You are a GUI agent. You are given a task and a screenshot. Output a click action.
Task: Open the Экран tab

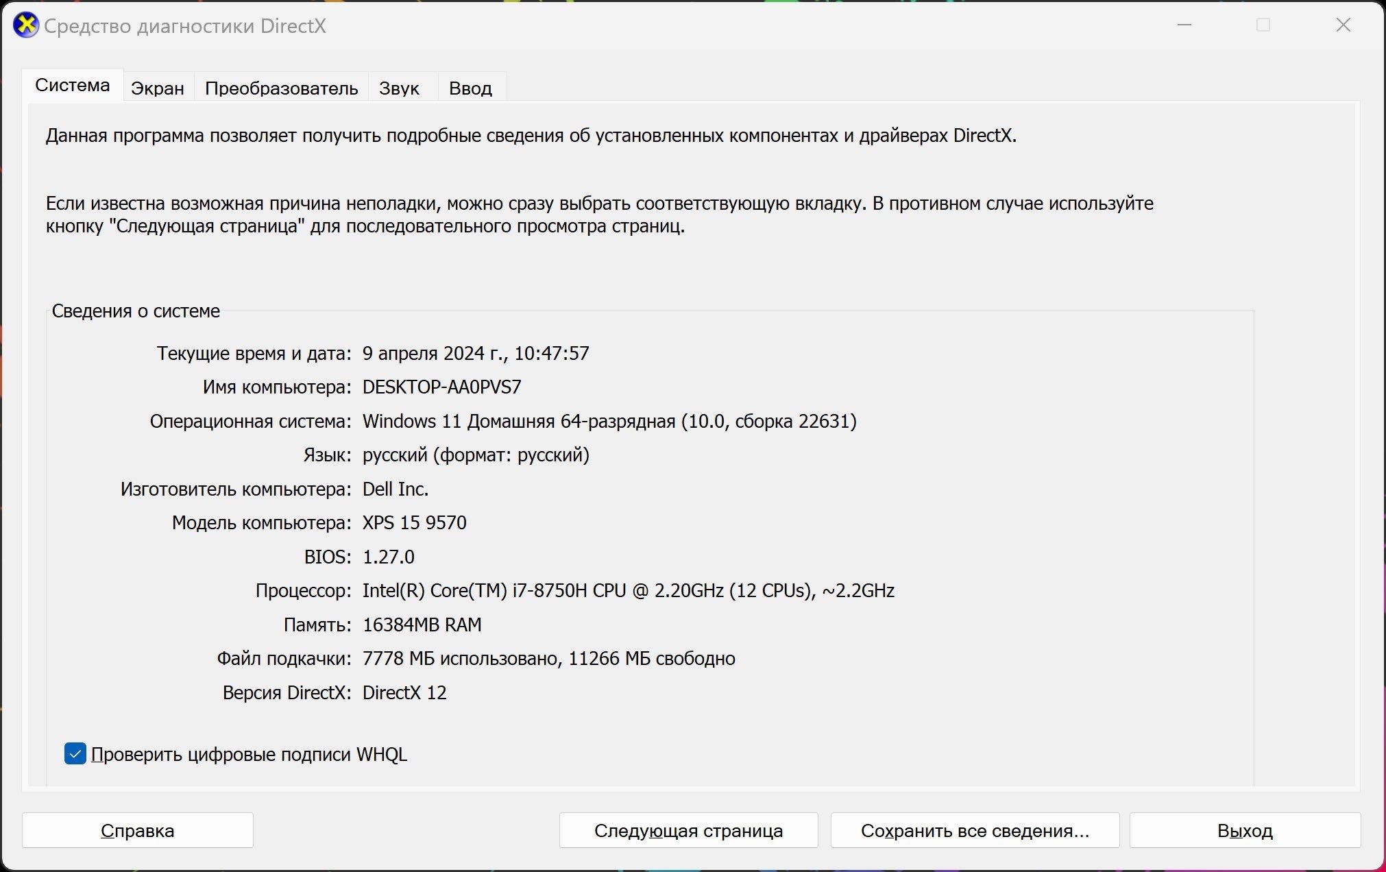pyautogui.click(x=158, y=88)
